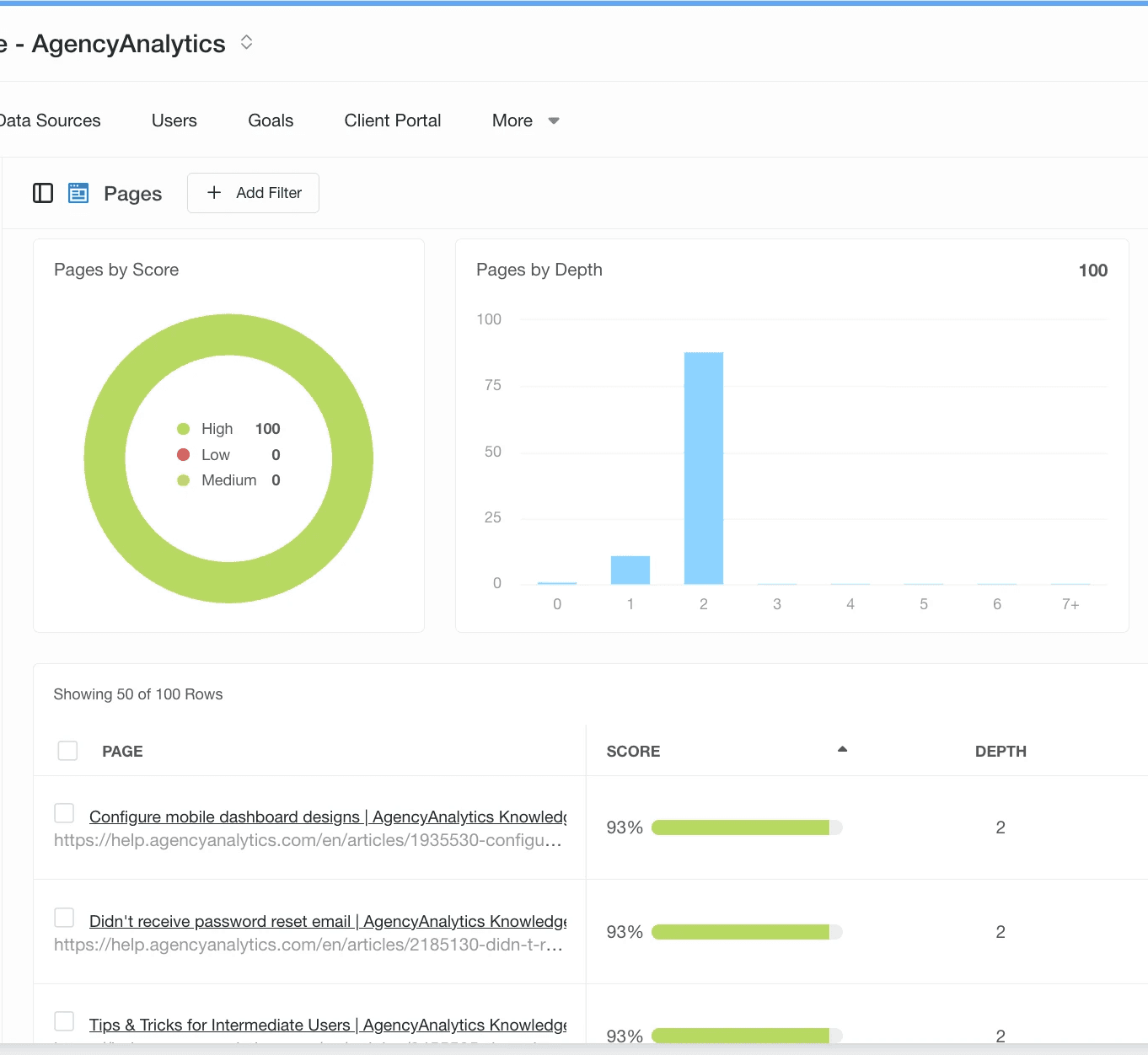The height and width of the screenshot is (1055, 1148).
Task: Click the green donut chart ring
Action: pyautogui.click(x=228, y=333)
